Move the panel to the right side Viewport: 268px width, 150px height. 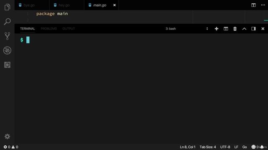click(253, 29)
